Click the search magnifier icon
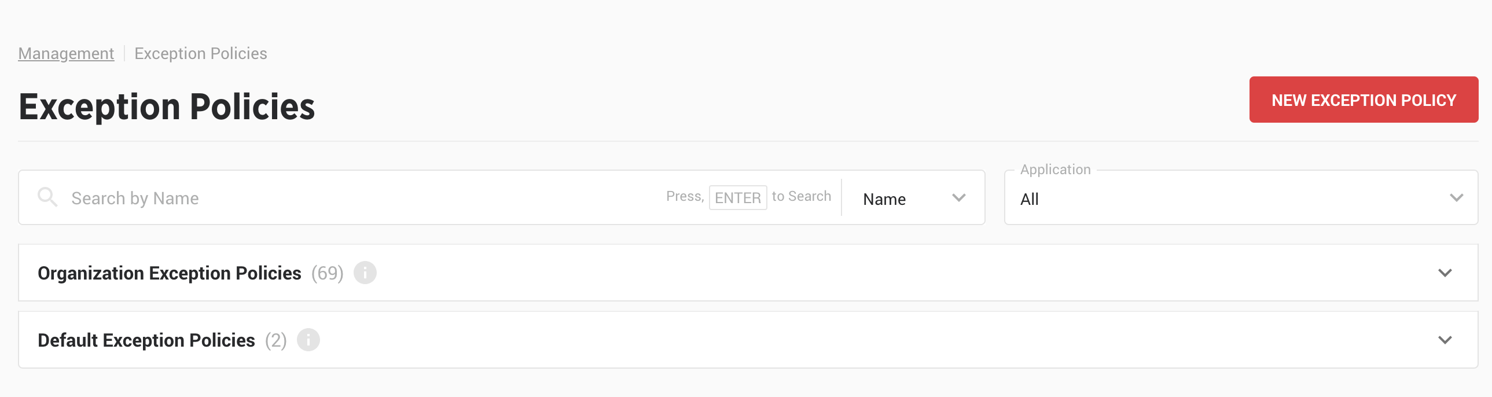 tap(47, 197)
